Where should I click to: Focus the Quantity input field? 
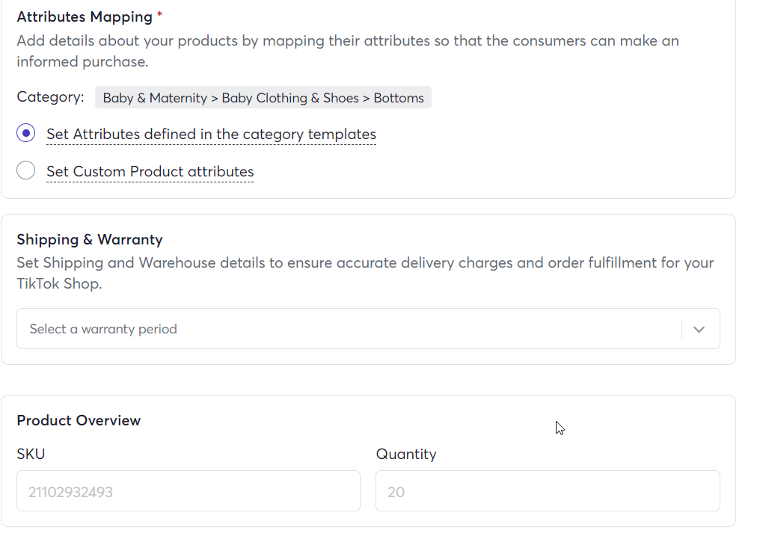(548, 491)
